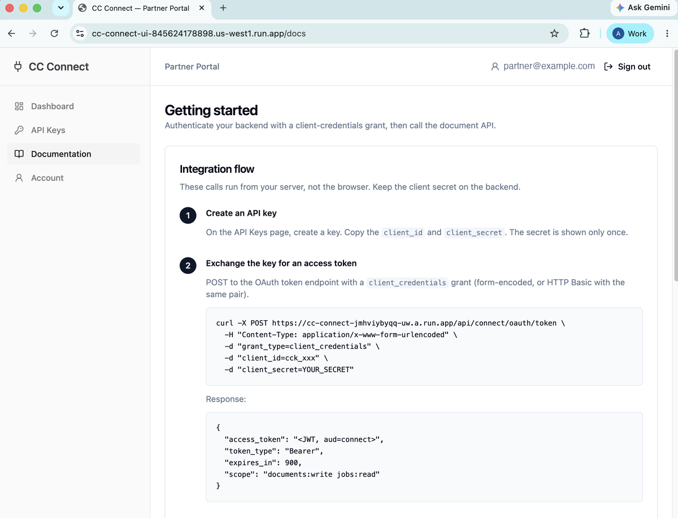Open the Extensions puzzle icon
The width and height of the screenshot is (678, 518).
tap(585, 33)
